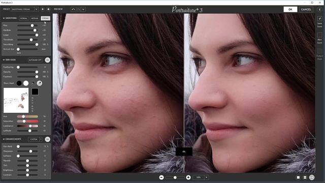Adjust the Softness slider

pyautogui.click(x=27, y=156)
